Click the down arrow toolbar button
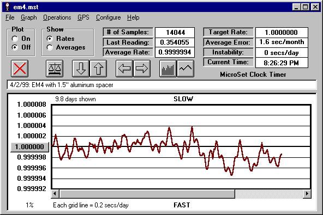The height and width of the screenshot is (215, 323). click(x=81, y=69)
